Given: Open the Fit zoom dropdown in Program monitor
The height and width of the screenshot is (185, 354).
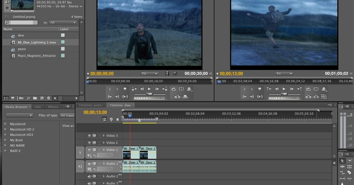Looking at the screenshot, I should 284,74.
